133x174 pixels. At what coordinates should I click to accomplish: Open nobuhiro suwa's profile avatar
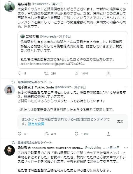pos(10,150)
